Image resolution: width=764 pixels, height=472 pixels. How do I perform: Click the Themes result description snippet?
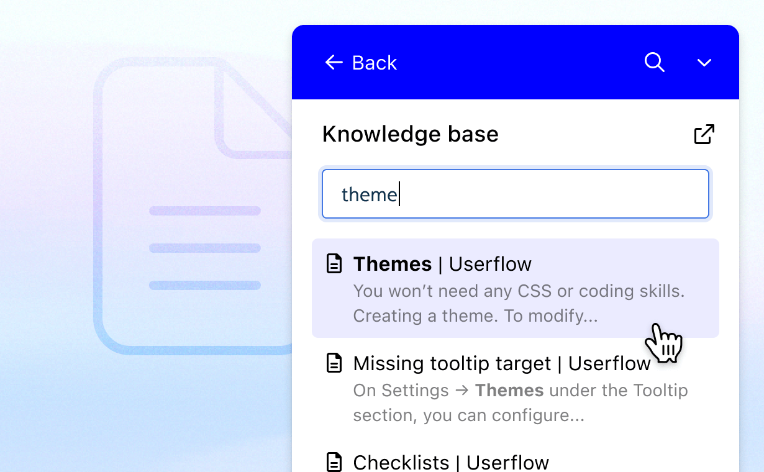point(518,303)
